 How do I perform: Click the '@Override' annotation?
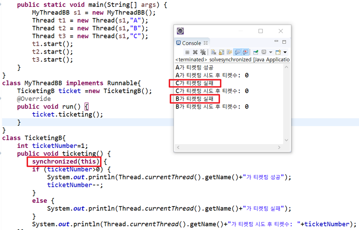(x=34, y=99)
